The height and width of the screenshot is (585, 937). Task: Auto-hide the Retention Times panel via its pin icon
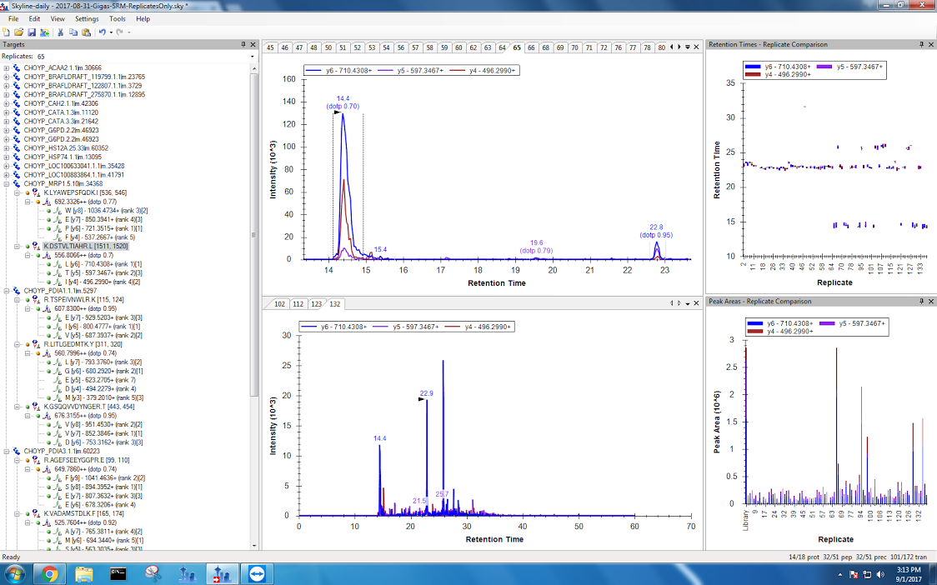922,44
